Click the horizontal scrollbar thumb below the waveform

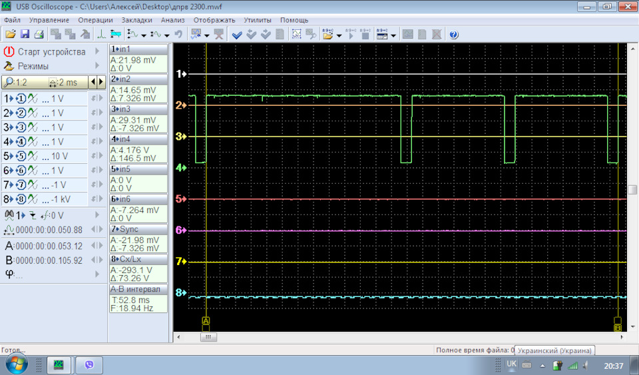[x=208, y=337]
